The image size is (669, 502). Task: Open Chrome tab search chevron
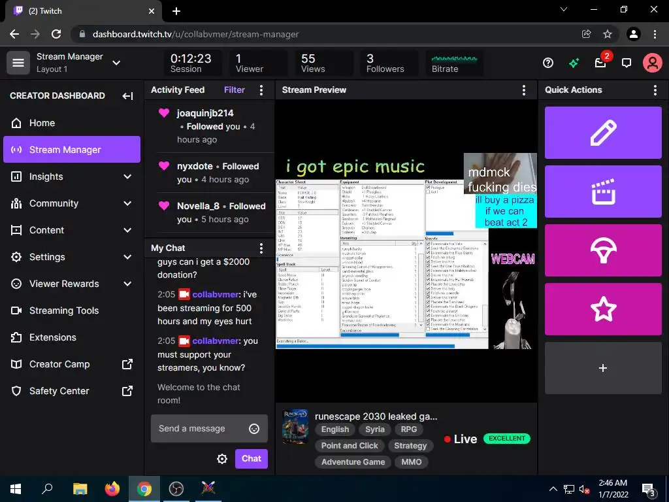pyautogui.click(x=564, y=9)
